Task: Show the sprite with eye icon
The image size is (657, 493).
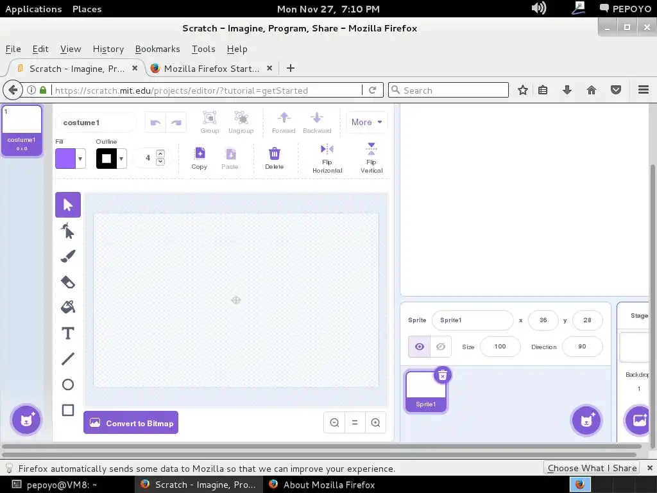Action: tap(420, 347)
